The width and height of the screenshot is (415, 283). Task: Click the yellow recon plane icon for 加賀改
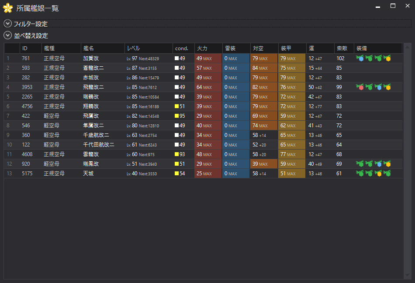pos(387,58)
